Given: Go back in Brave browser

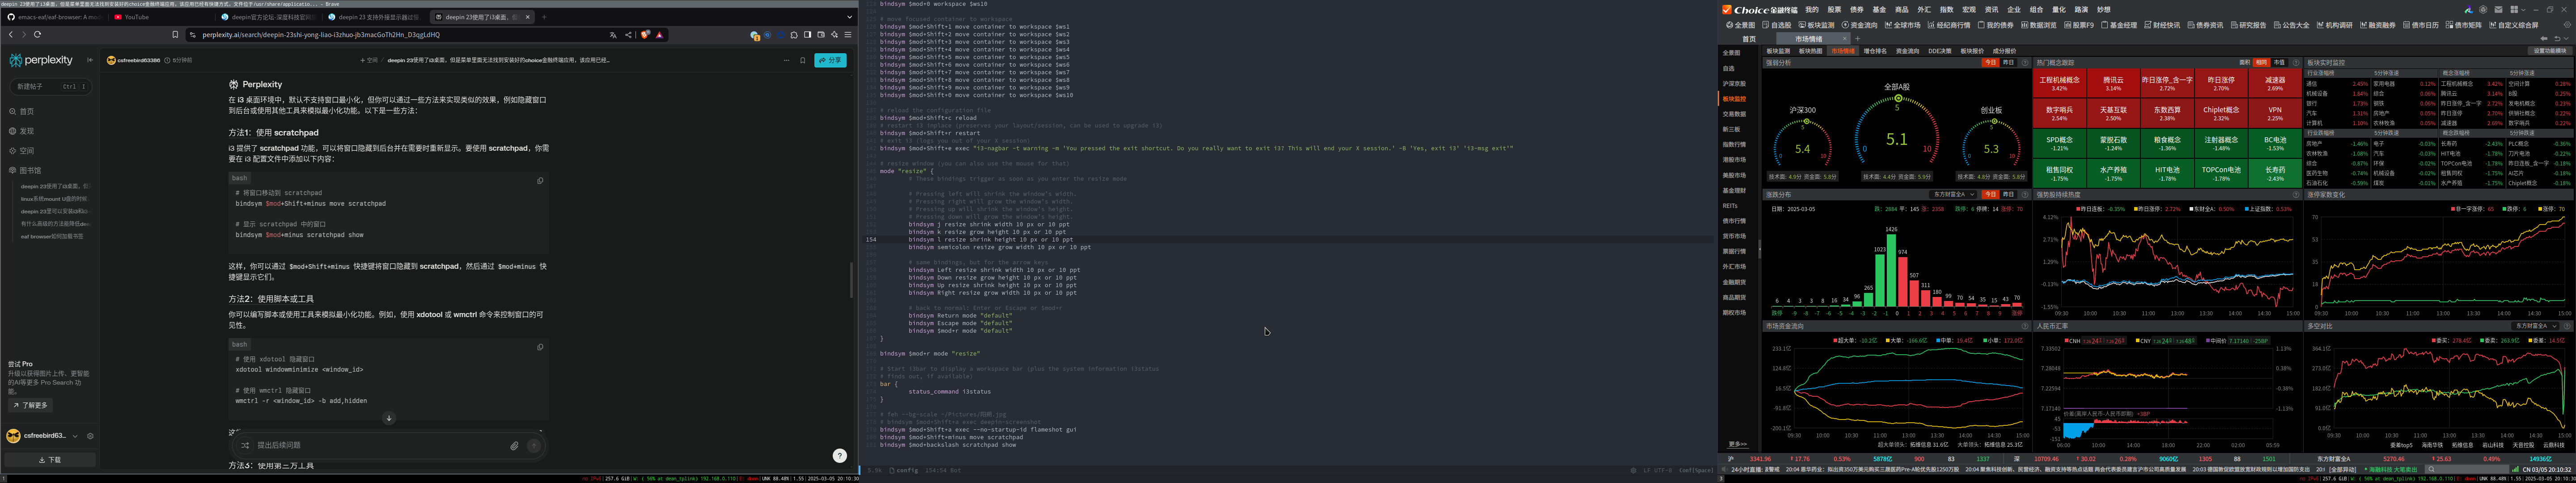Looking at the screenshot, I should [x=11, y=34].
